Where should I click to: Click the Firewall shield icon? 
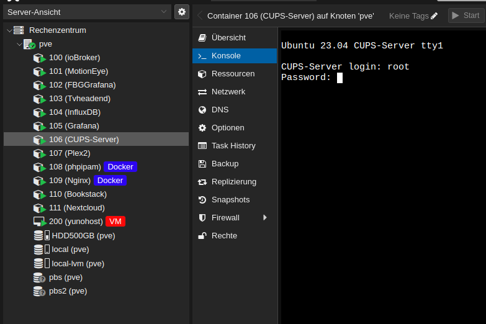point(202,218)
